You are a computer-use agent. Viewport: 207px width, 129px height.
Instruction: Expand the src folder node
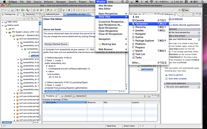point(7,29)
